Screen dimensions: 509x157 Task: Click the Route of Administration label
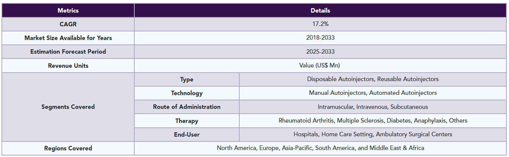187,107
